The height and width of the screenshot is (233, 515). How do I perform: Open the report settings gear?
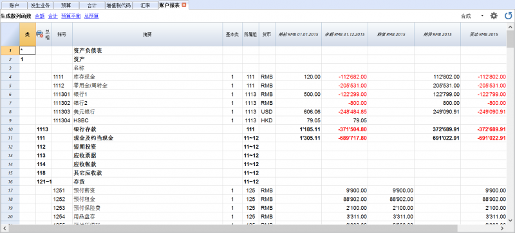[x=494, y=15]
